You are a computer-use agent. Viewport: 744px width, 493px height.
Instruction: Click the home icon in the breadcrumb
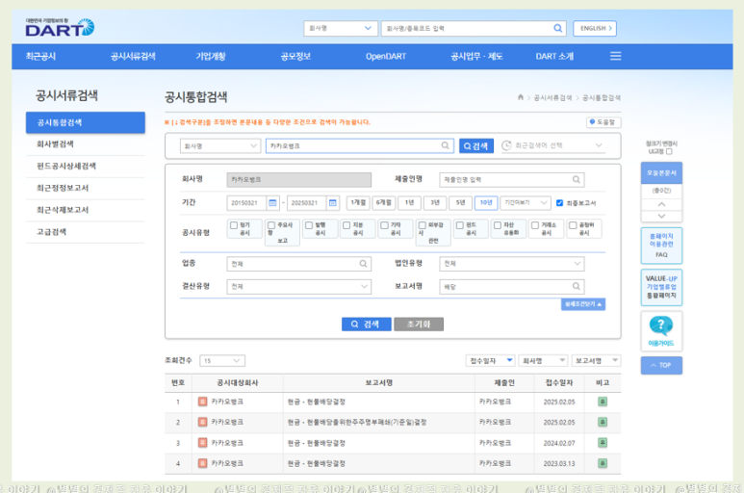point(521,97)
